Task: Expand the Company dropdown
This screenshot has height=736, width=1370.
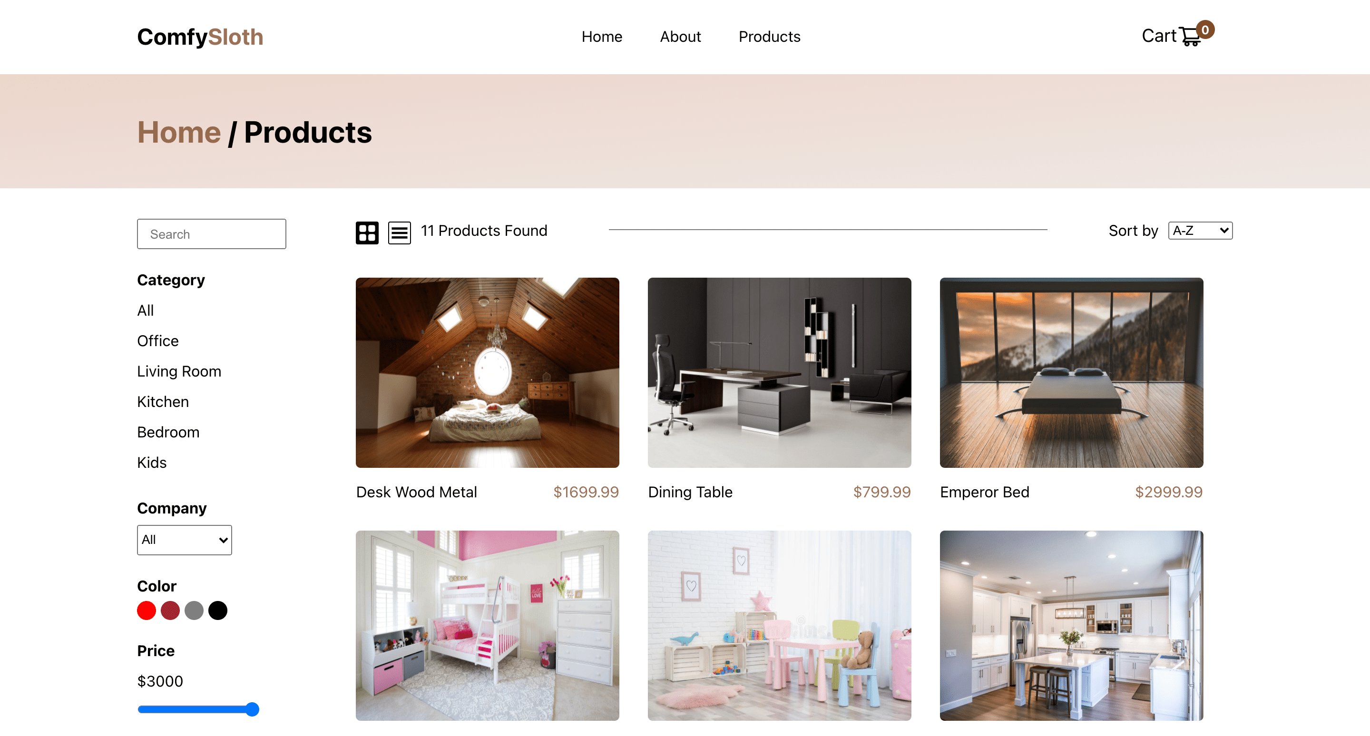Action: click(x=184, y=539)
